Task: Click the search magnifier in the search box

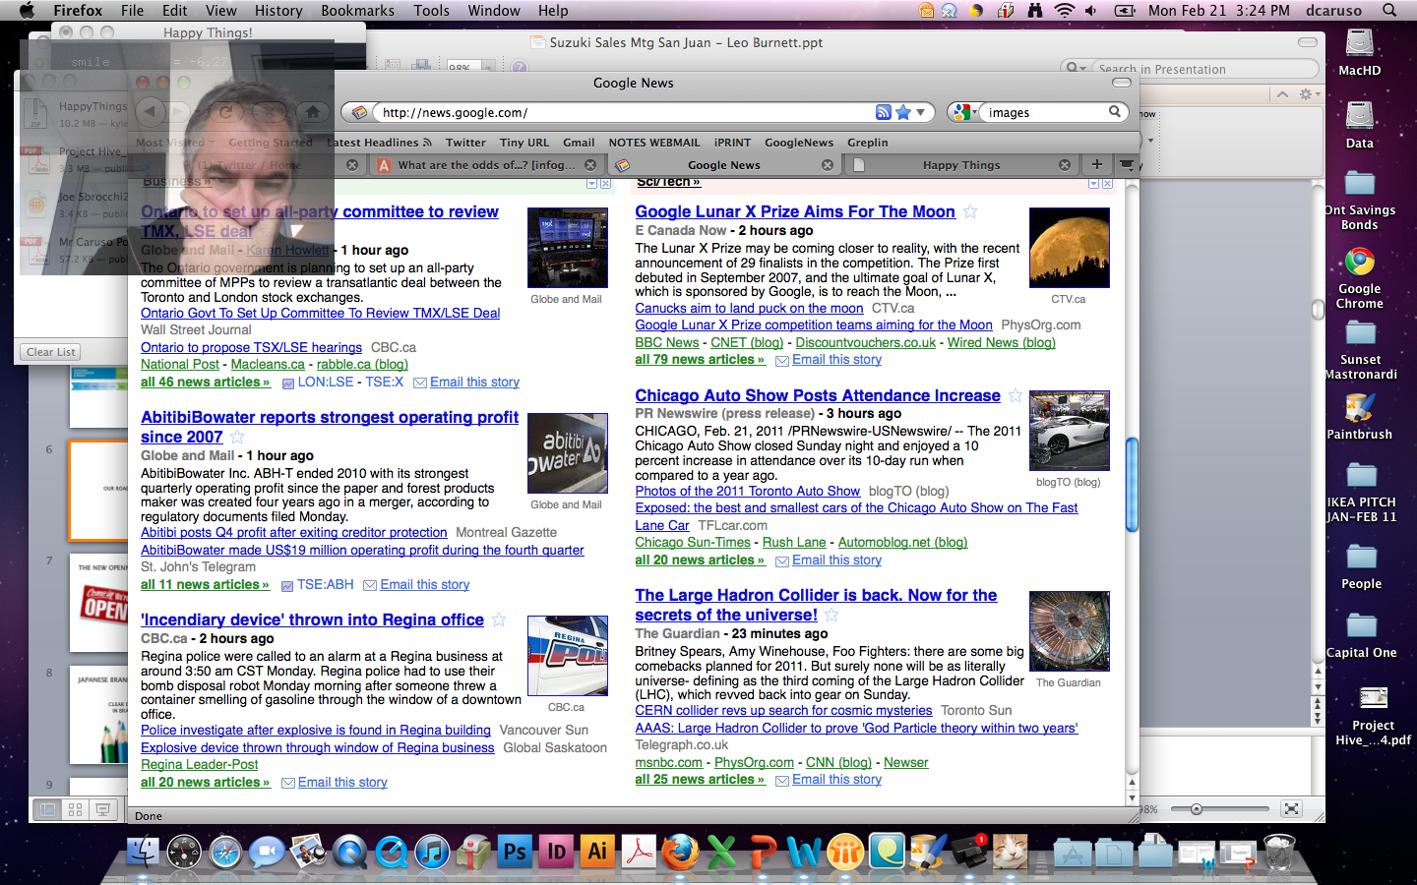Action: pos(1115,112)
